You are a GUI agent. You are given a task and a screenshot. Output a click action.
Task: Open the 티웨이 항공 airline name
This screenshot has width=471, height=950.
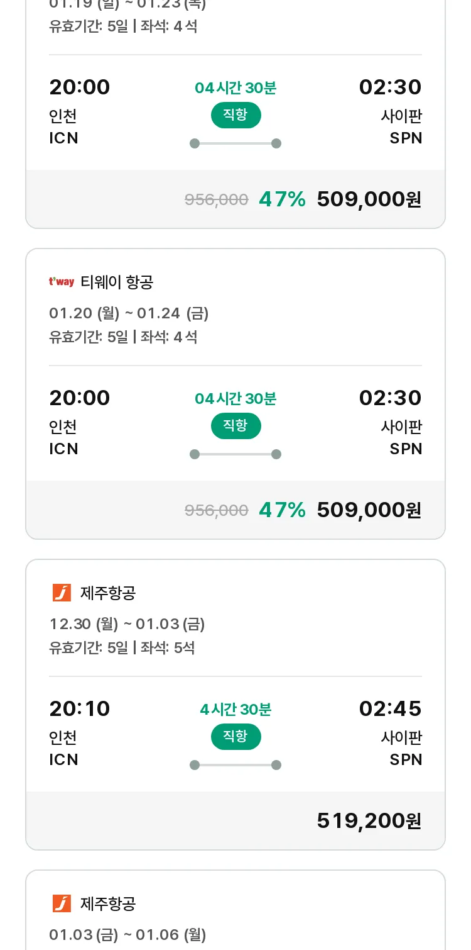point(117,282)
